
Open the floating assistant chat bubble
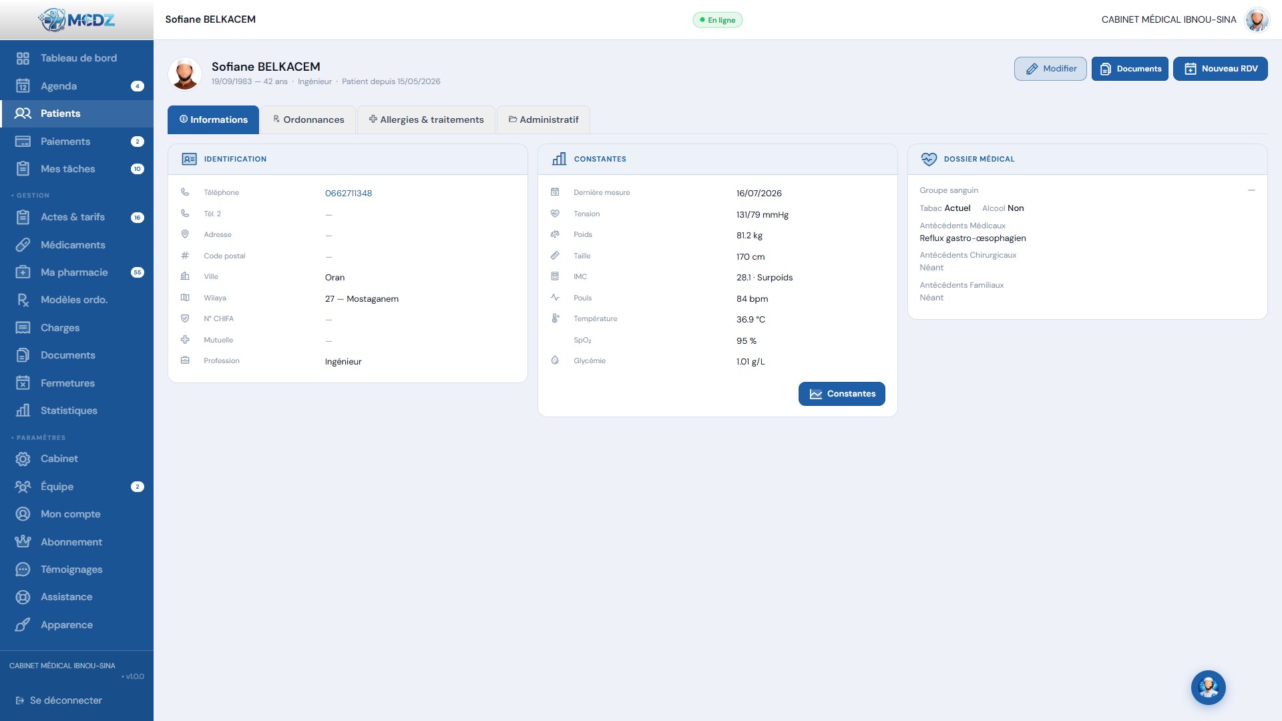1208,688
